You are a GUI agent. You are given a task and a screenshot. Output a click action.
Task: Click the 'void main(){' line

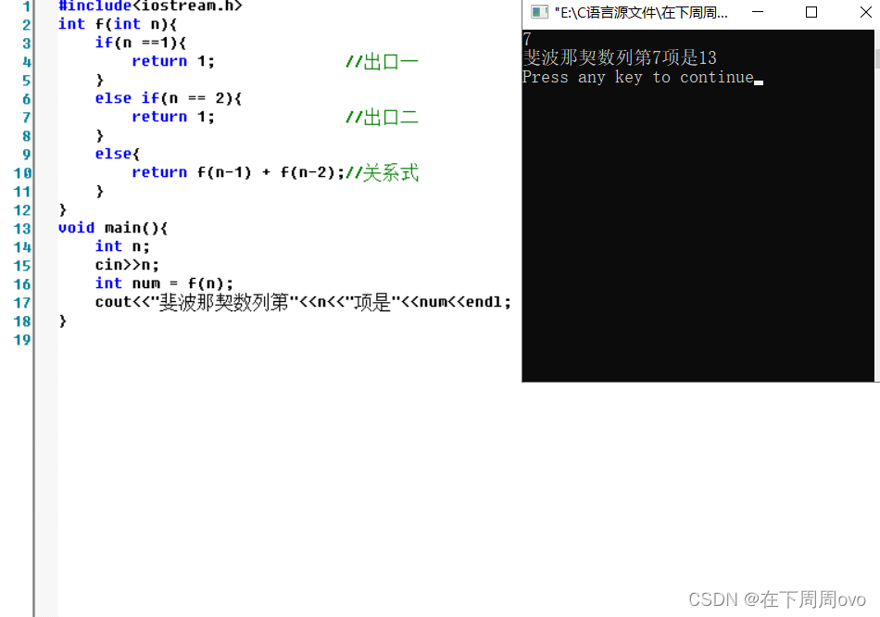pyautogui.click(x=113, y=228)
